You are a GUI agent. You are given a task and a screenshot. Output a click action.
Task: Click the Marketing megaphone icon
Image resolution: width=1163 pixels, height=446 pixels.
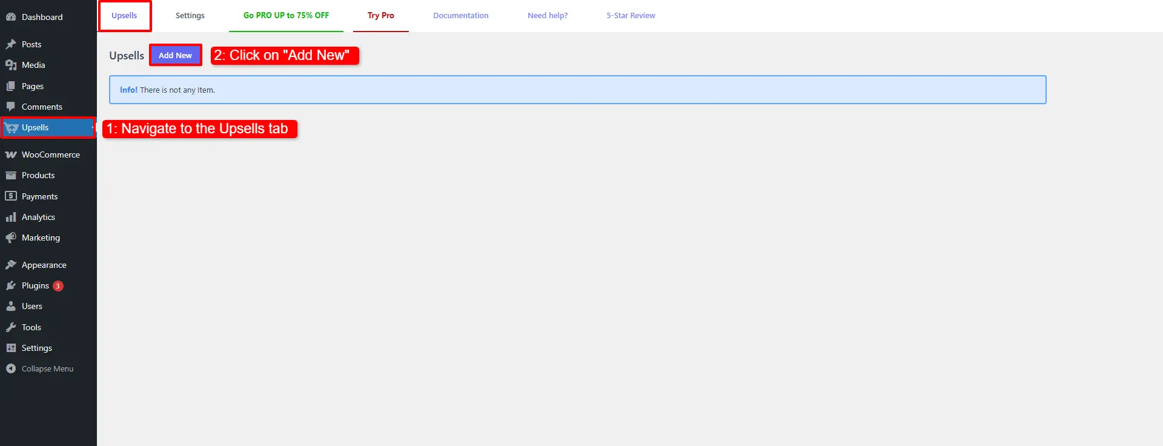pyautogui.click(x=11, y=238)
